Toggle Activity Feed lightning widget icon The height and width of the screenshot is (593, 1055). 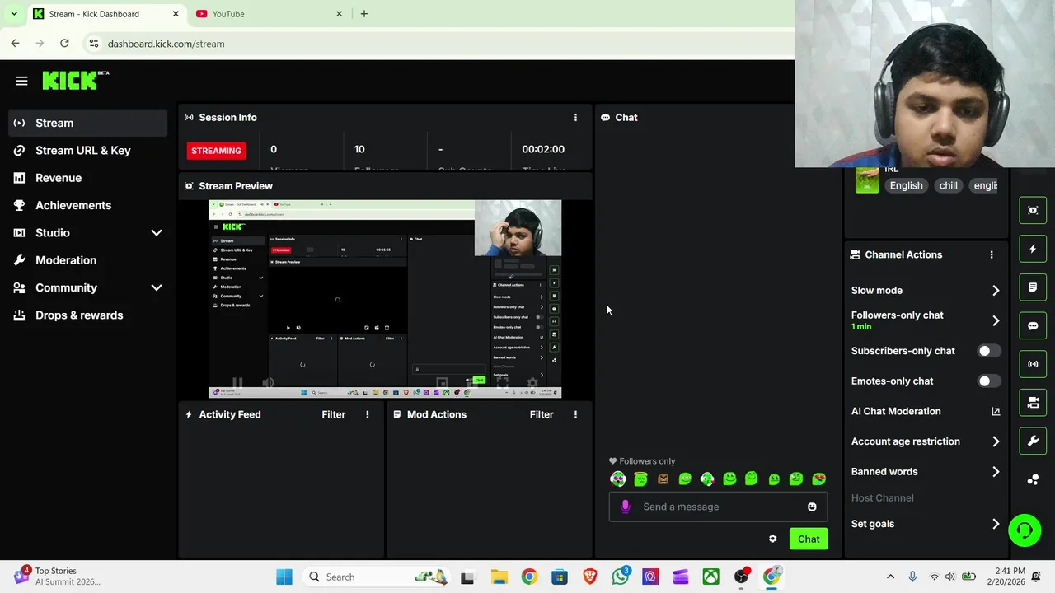[1033, 249]
